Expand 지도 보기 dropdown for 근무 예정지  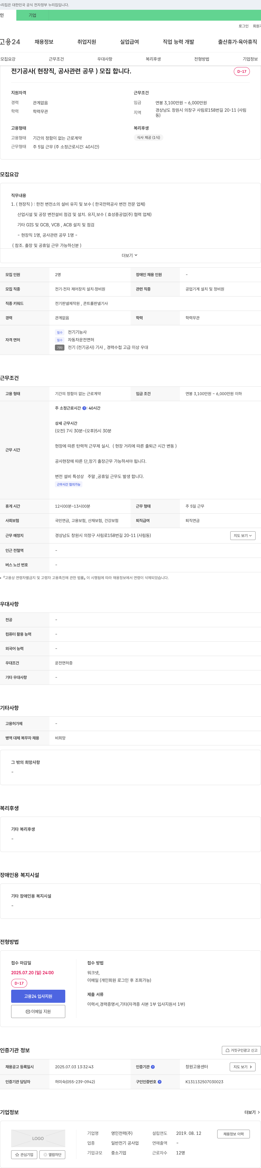click(x=243, y=535)
